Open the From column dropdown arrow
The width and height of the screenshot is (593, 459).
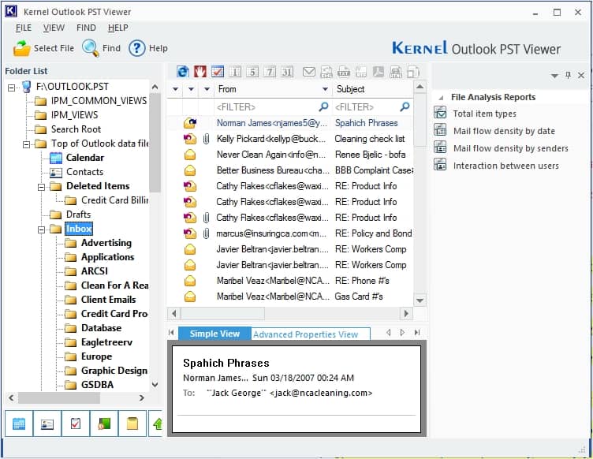click(325, 89)
